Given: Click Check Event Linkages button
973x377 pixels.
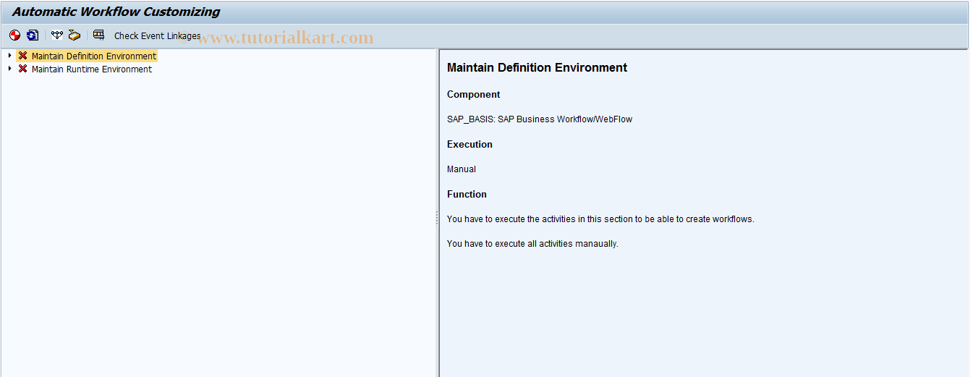Looking at the screenshot, I should [x=157, y=36].
